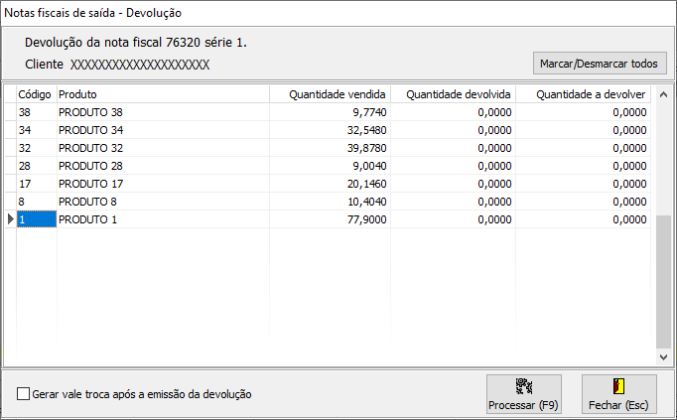The height and width of the screenshot is (420, 677).
Task: Click the Fechar (Esc) button
Action: point(619,394)
